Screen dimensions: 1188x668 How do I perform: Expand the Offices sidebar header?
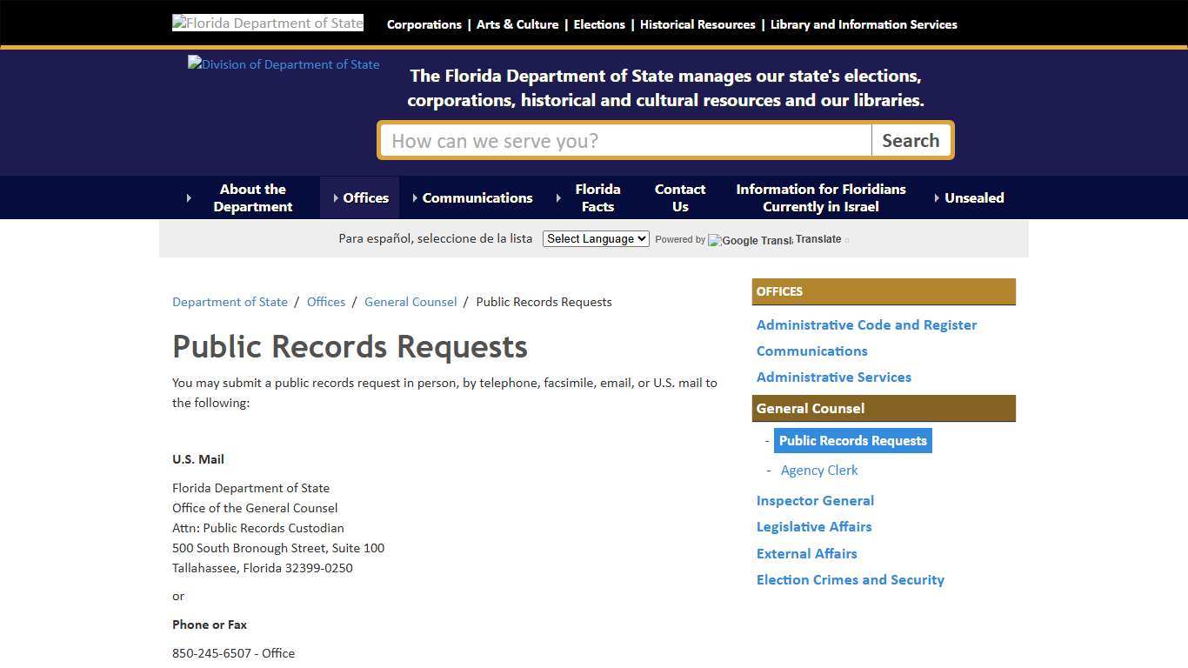coord(779,291)
